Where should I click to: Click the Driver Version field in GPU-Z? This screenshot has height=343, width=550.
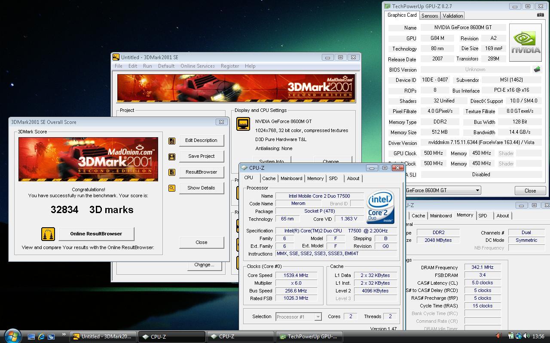[x=481, y=143]
